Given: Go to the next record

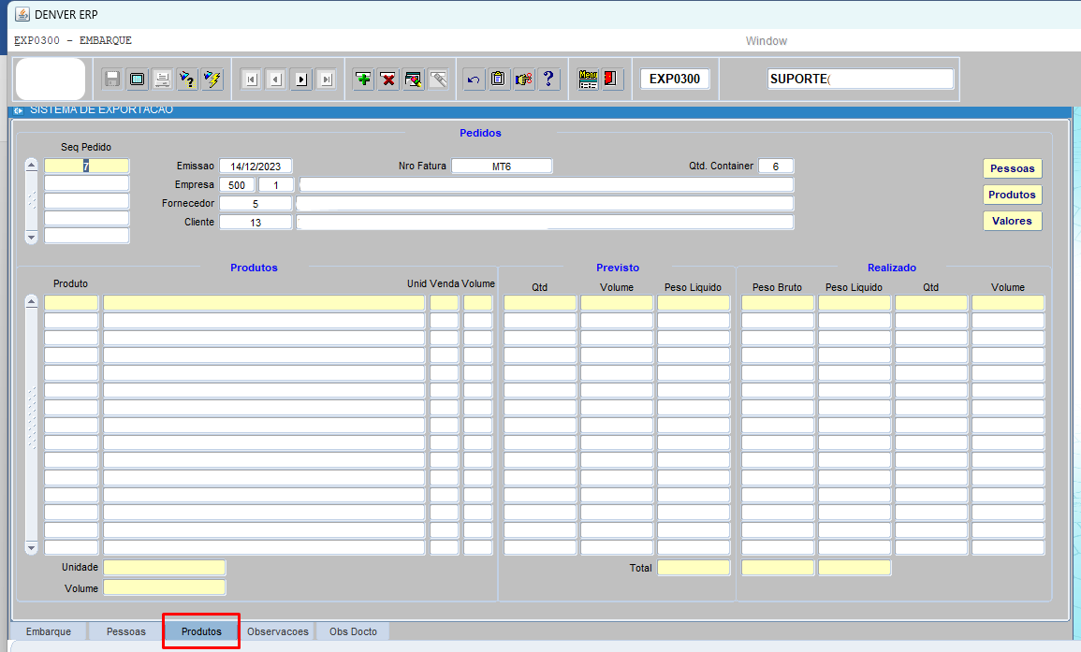Looking at the screenshot, I should pos(301,80).
